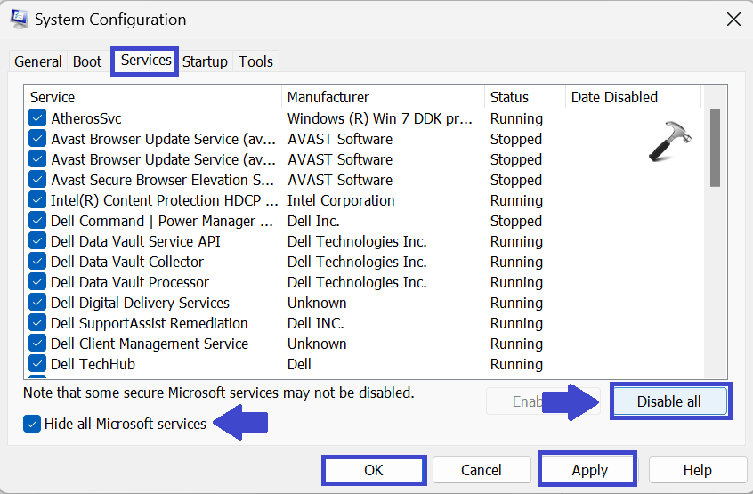Switch to the General tab
Viewport: 753px width, 494px height.
[x=38, y=61]
